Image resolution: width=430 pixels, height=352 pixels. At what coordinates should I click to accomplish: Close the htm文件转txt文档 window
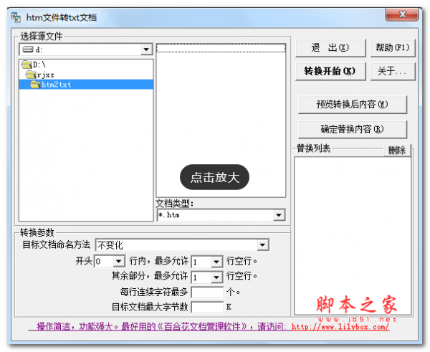tap(402, 14)
